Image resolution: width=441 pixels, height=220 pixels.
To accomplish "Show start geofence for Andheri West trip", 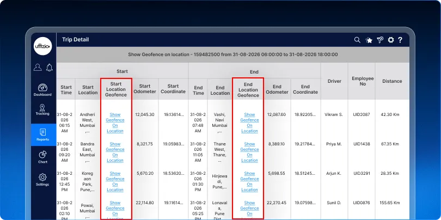I will (115, 123).
